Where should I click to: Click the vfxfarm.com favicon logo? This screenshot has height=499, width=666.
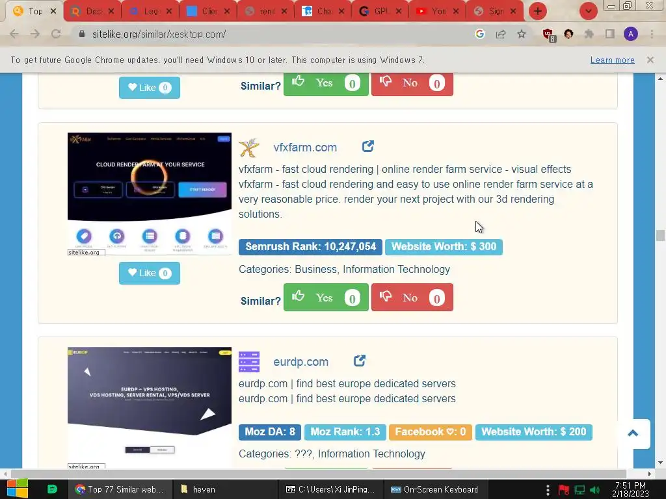(249, 147)
